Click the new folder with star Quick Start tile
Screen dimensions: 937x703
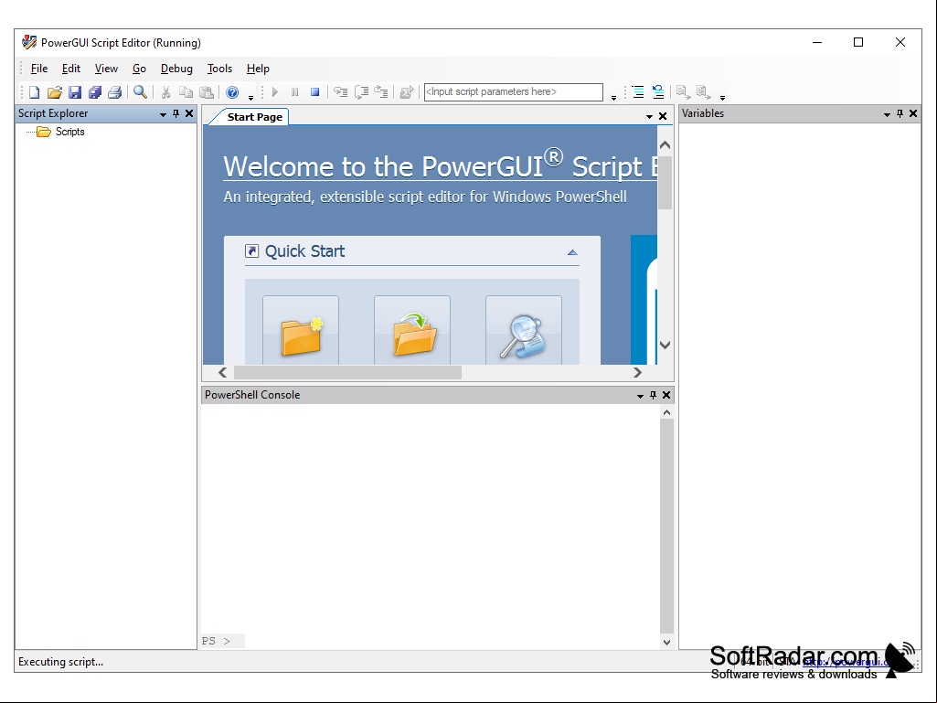(301, 331)
